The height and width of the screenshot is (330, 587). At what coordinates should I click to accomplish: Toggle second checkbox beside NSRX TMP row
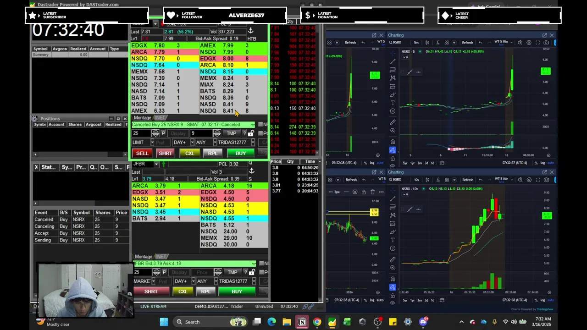260,133
